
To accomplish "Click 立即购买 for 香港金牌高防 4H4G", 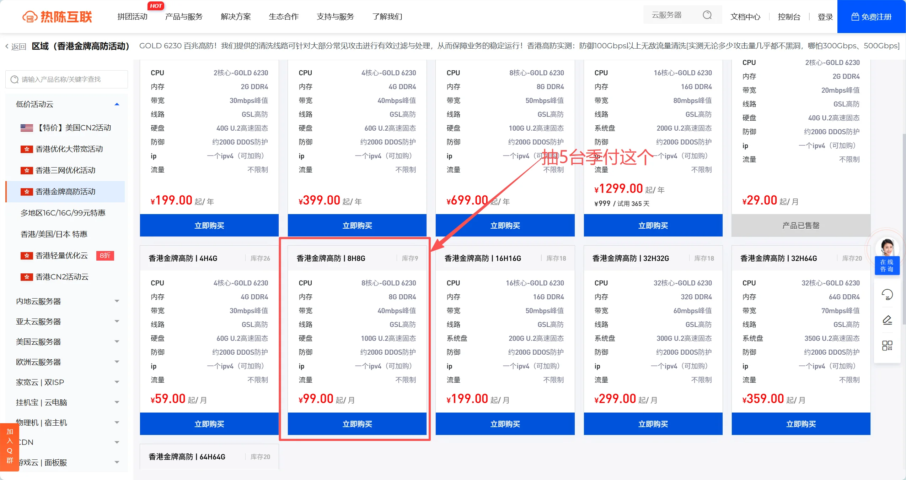I will click(x=209, y=424).
